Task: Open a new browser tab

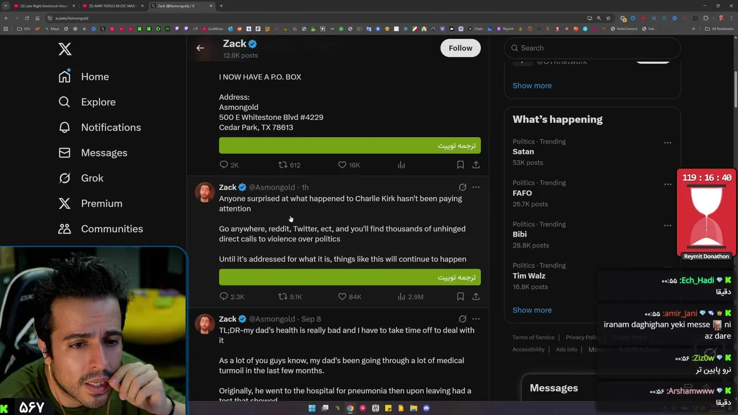Action: (x=221, y=6)
